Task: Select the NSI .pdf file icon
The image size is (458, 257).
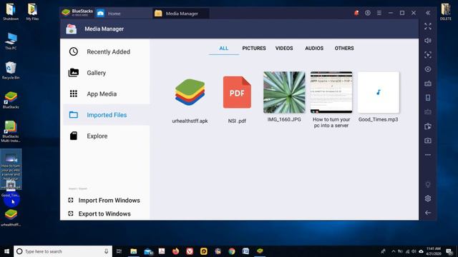Action: coord(237,92)
